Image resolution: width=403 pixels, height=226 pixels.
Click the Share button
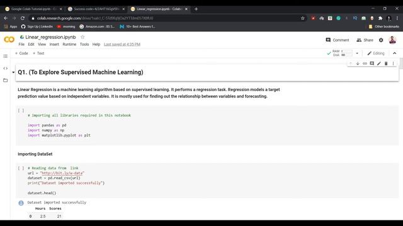(x=365, y=40)
